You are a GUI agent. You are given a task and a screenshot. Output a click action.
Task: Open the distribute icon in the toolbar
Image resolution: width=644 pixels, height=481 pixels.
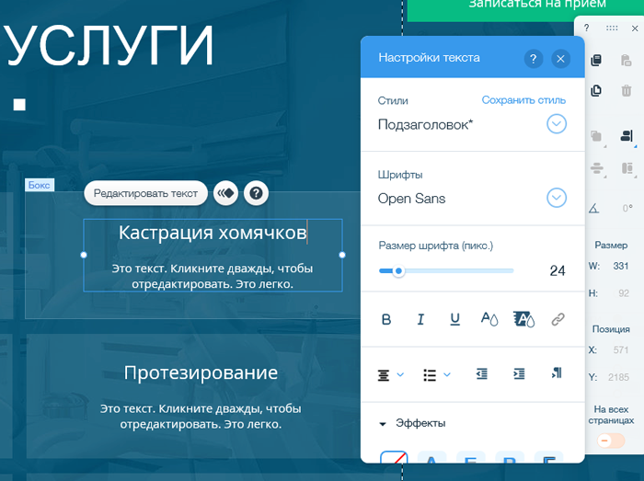[x=597, y=168]
